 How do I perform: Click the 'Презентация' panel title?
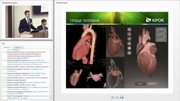tap(62, 3)
